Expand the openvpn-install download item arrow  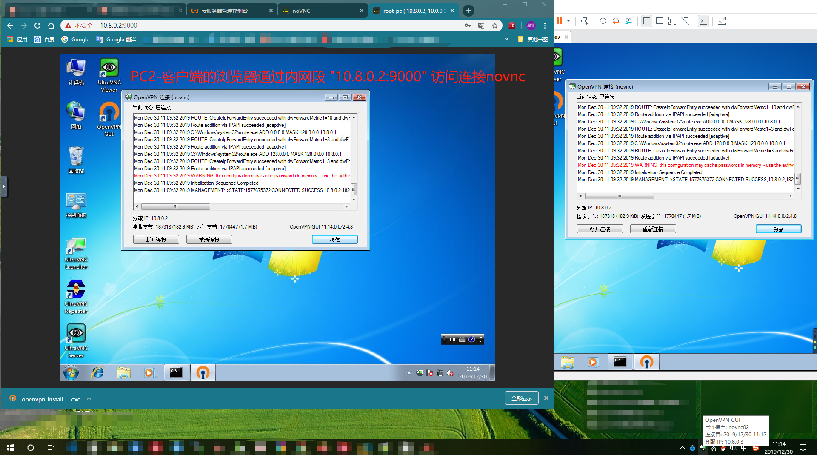(x=89, y=398)
